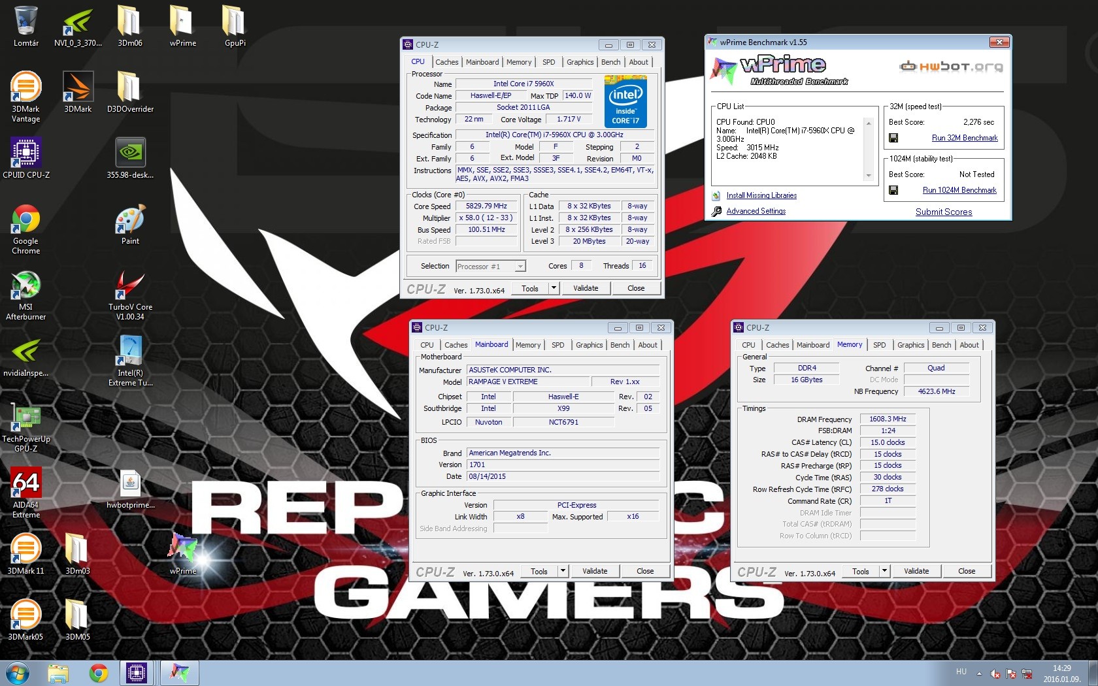The height and width of the screenshot is (686, 1098).
Task: Click the Core Speed value field 5829.79 MHz
Action: pyautogui.click(x=486, y=206)
